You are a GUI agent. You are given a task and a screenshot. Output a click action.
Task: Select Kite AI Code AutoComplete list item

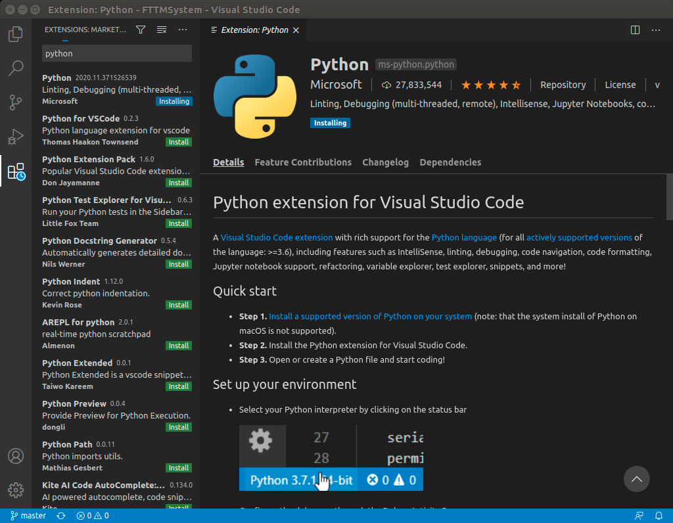(x=117, y=493)
